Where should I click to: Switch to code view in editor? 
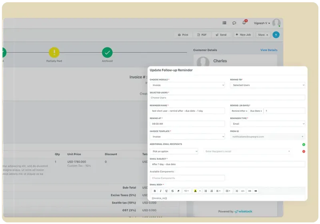(243, 191)
